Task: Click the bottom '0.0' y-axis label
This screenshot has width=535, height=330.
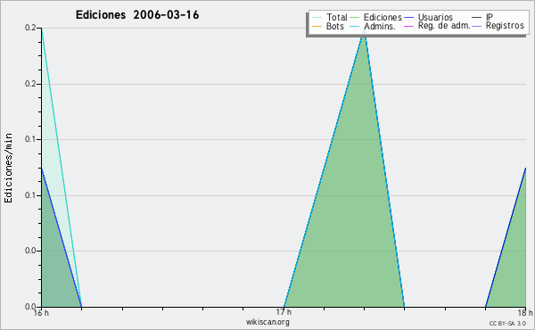Action: (30, 307)
